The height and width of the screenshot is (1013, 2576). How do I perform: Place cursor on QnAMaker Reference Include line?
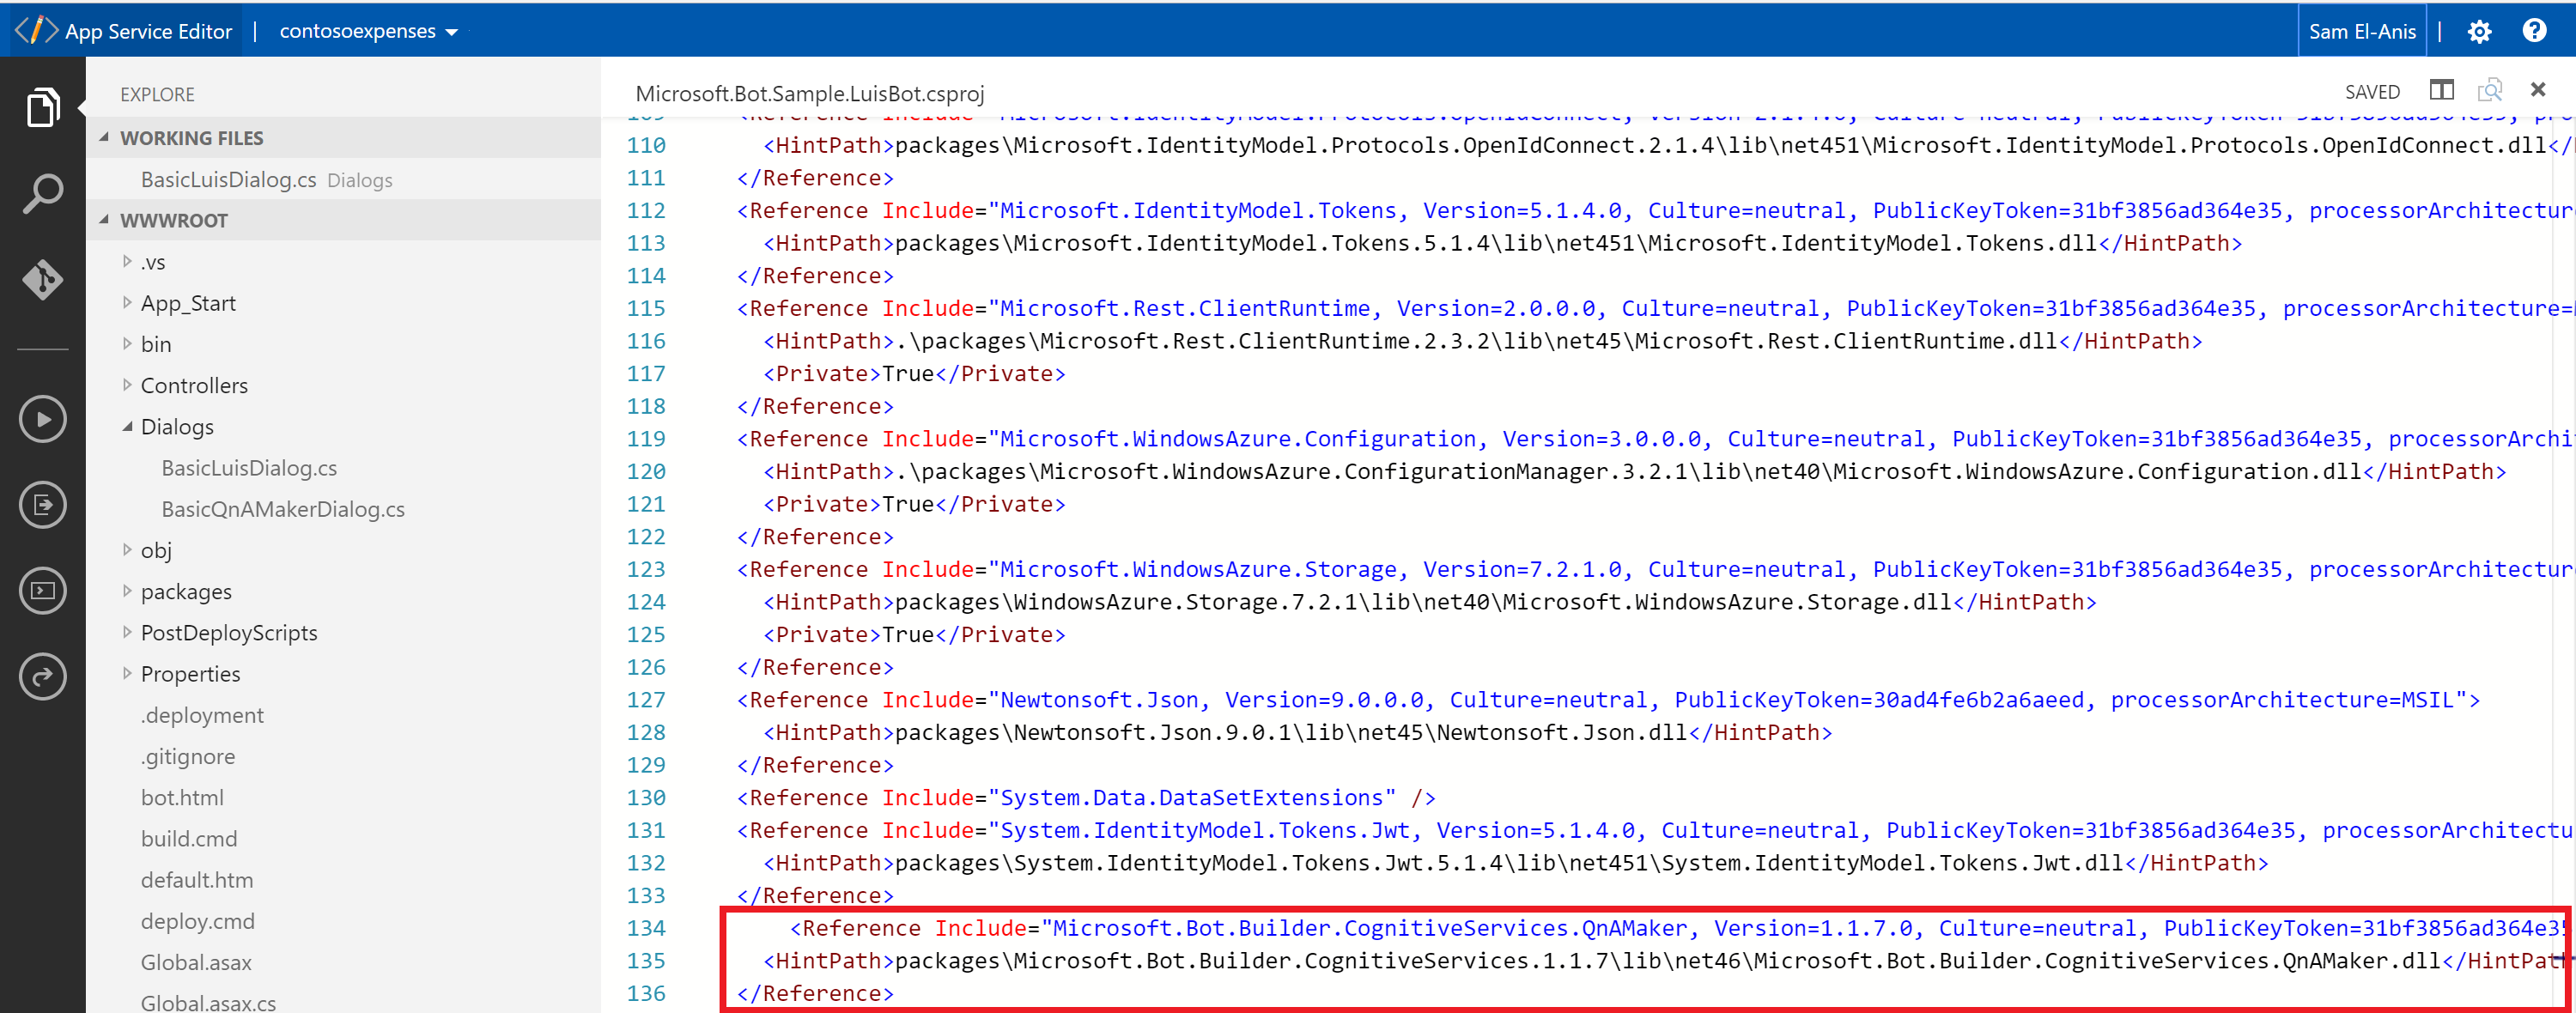1680,928
